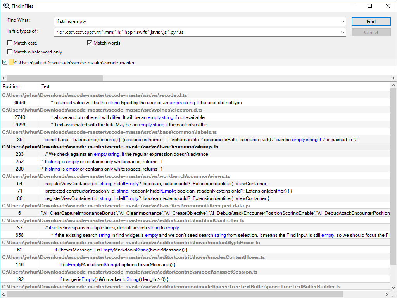Click the Text column header

pyautogui.click(x=215, y=86)
